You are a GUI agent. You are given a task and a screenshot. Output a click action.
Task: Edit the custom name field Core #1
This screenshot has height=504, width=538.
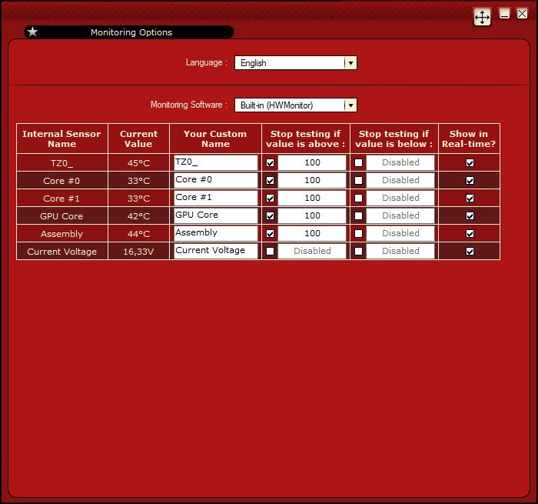216,198
